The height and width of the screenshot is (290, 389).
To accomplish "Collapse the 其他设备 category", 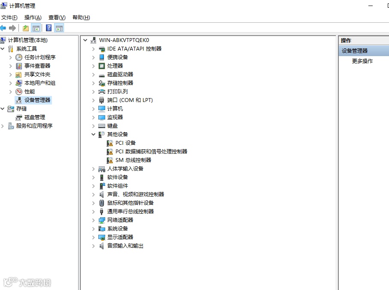I will (94, 135).
